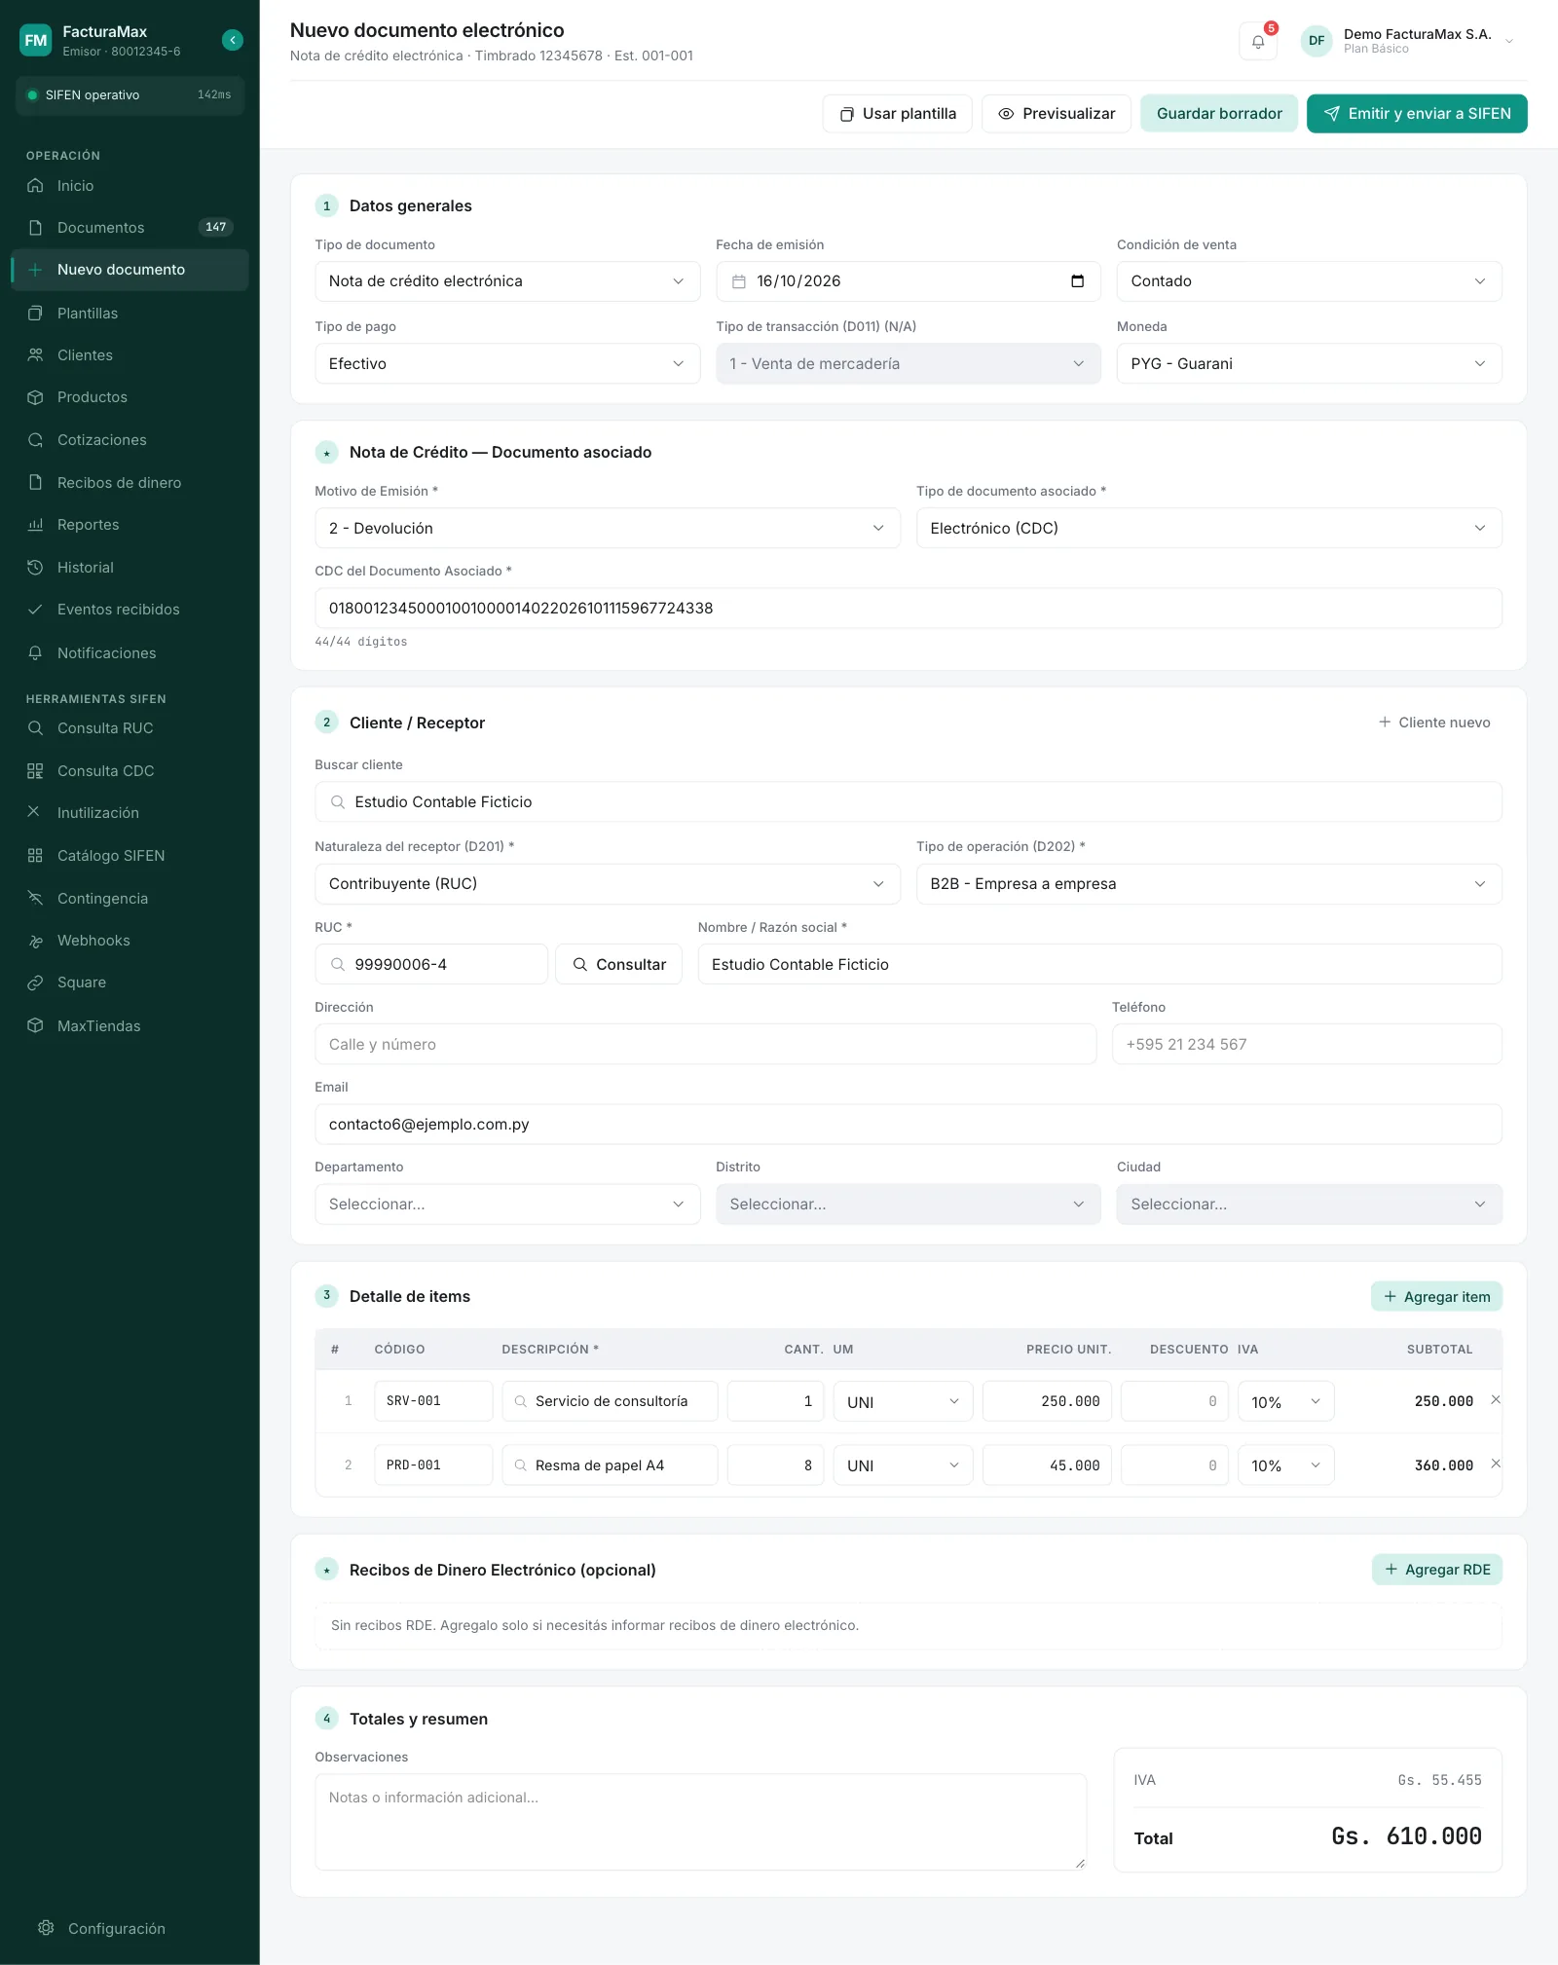Open the Departamento Seleccionar dropdown
The width and height of the screenshot is (1558, 1965).
pyautogui.click(x=507, y=1205)
